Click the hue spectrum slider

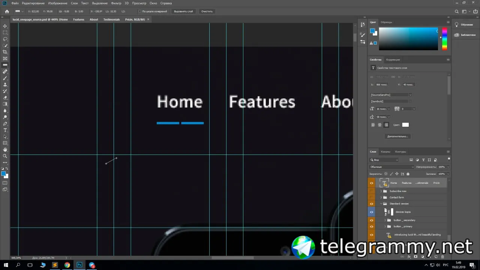coord(444,39)
